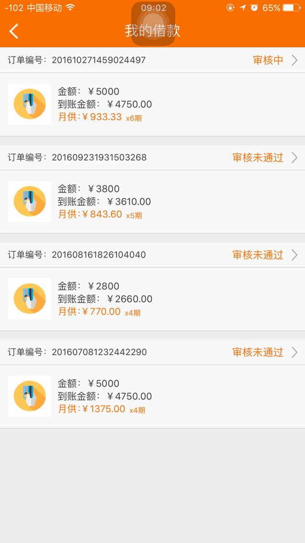Click the credit card icon beside amount ¥3800

29,201
